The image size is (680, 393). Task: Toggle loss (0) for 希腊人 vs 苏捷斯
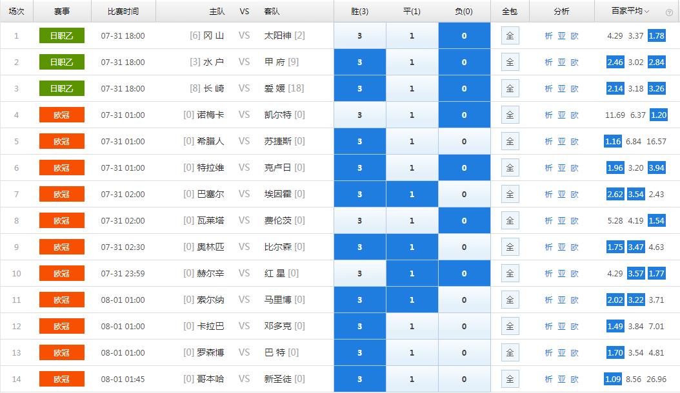464,141
